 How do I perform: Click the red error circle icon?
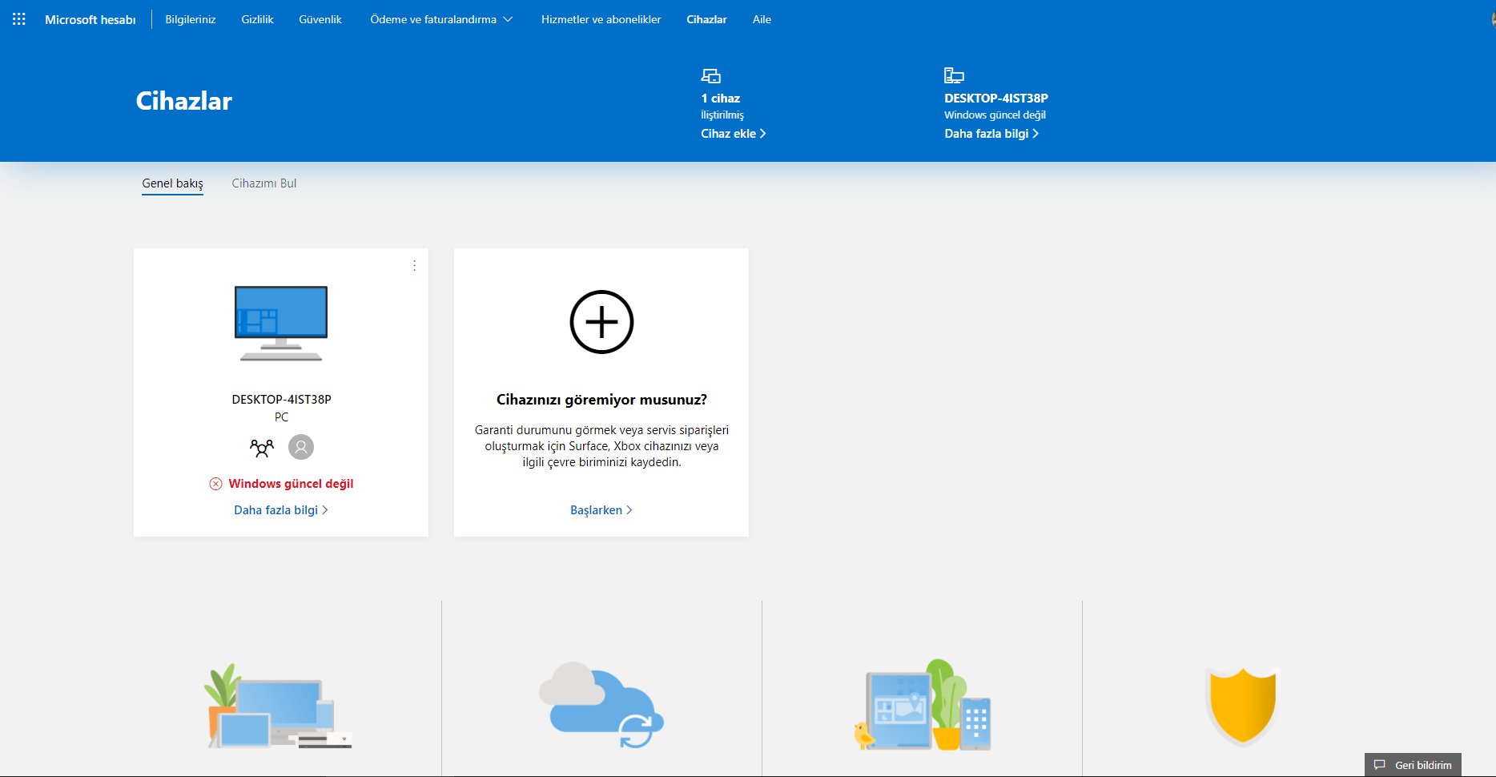(x=215, y=484)
